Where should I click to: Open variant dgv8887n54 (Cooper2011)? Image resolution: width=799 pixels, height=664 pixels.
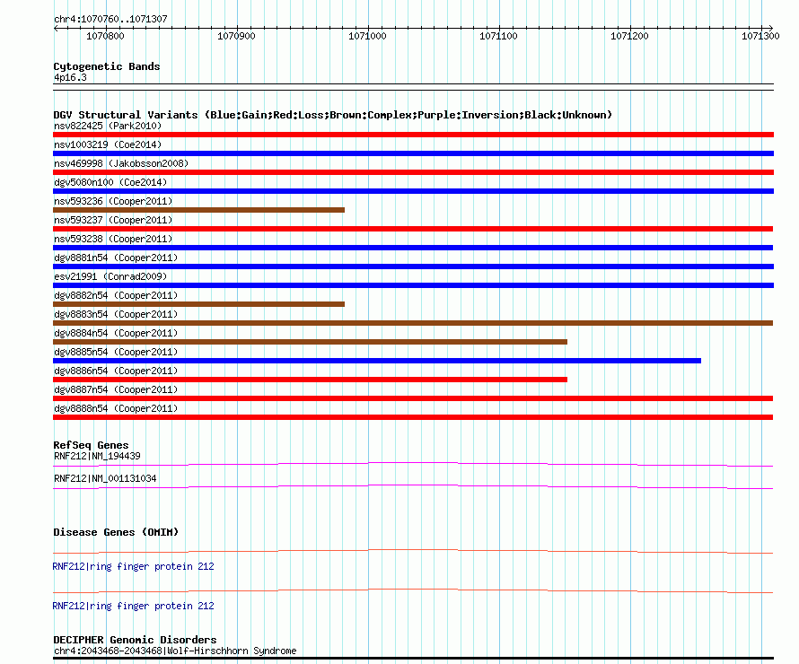click(x=116, y=389)
